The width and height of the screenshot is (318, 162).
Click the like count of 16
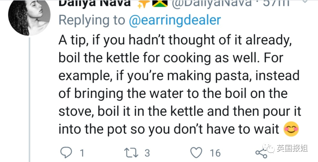tap(215, 153)
